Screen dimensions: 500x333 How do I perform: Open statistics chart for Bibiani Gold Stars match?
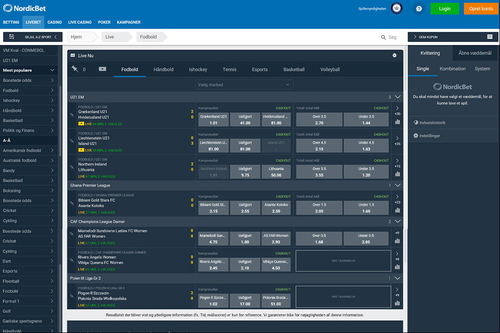point(397,210)
